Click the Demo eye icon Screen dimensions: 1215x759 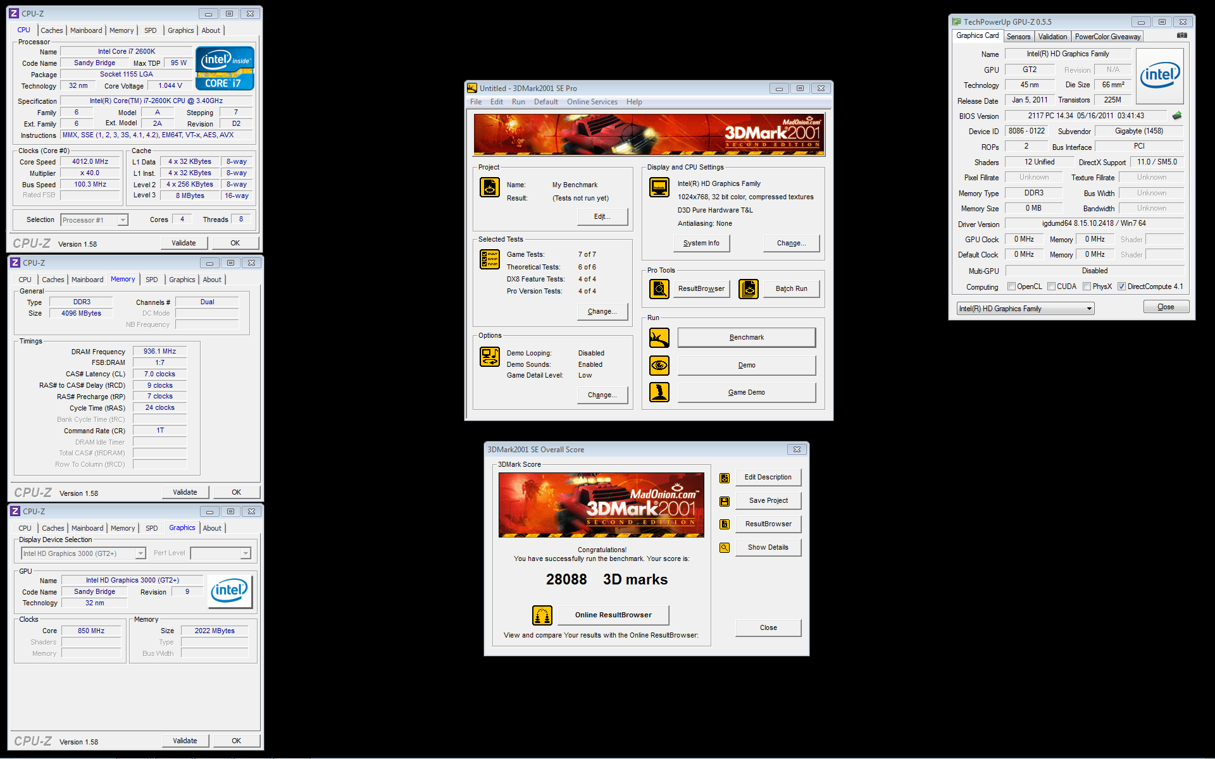point(659,366)
